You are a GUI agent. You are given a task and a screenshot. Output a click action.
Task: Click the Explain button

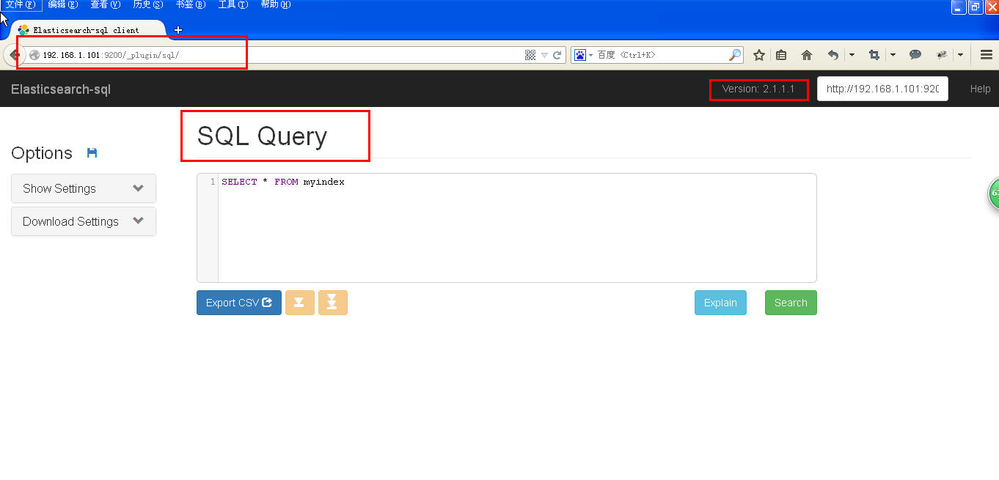(720, 303)
